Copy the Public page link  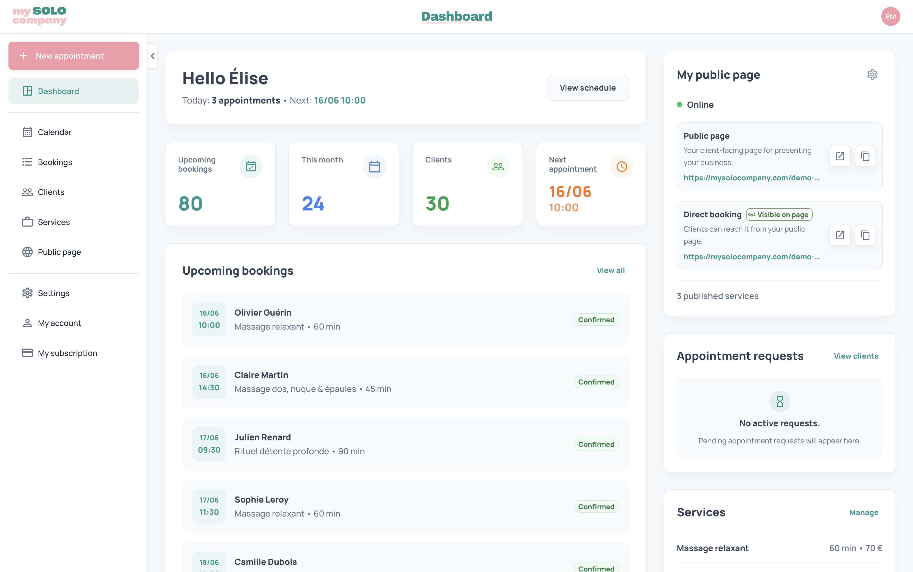(x=865, y=156)
